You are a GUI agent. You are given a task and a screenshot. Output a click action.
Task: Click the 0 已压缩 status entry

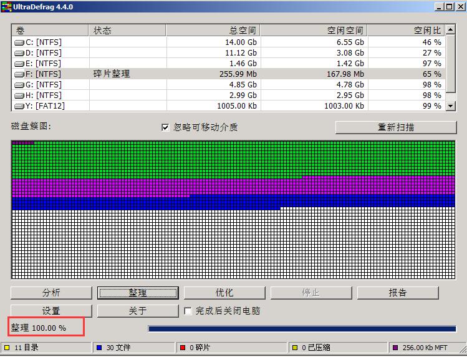(337, 348)
